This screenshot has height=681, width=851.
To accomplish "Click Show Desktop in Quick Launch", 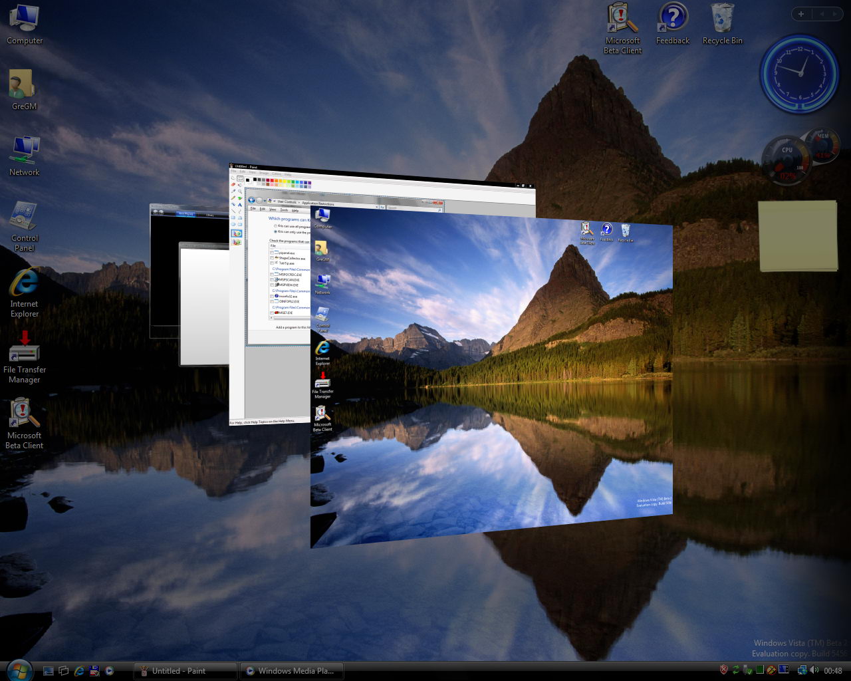I will pos(49,671).
